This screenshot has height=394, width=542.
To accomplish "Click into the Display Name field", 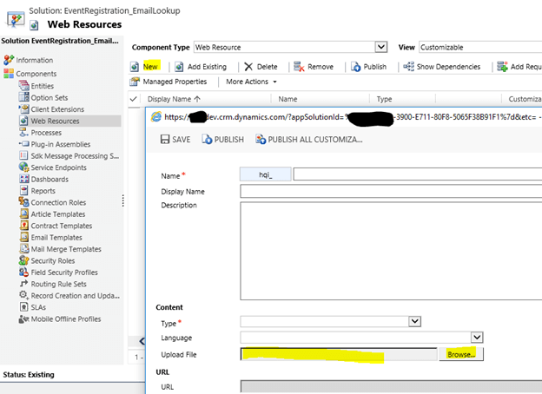I will [x=391, y=191].
